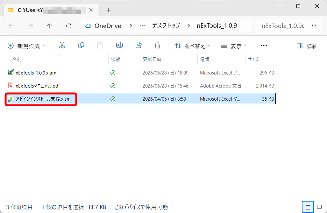Click the Rename icon in toolbar
327x213 pixels.
coord(119,45)
